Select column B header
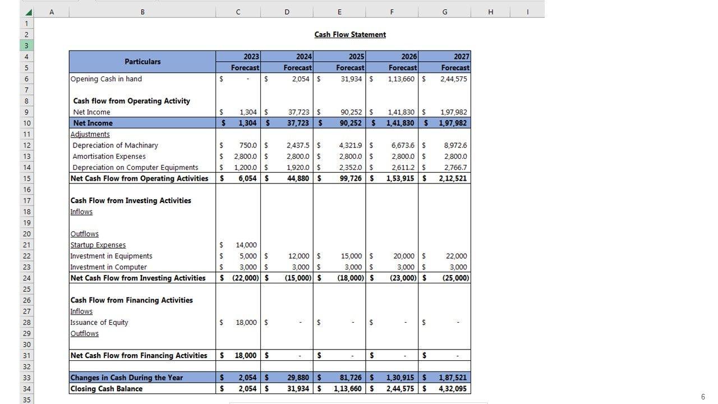718x404 pixels. tap(142, 12)
